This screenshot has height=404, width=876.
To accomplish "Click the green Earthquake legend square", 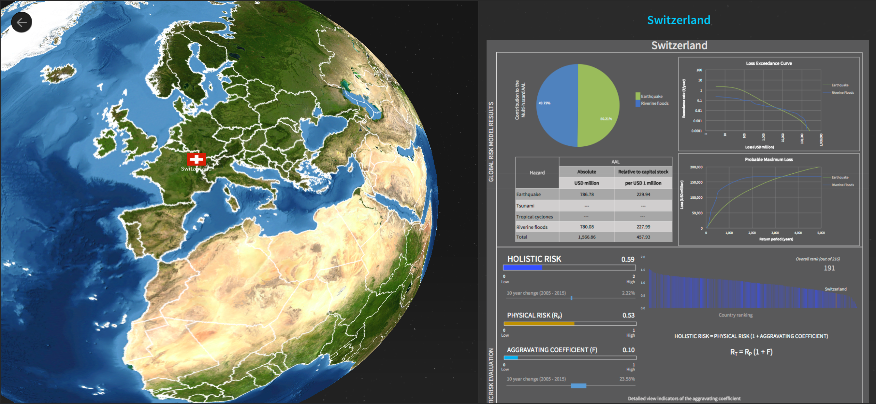I will coord(638,96).
